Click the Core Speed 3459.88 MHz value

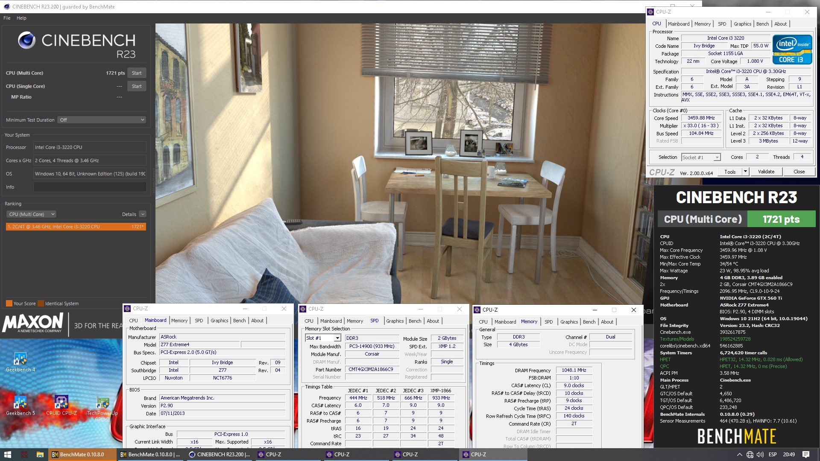coord(701,118)
